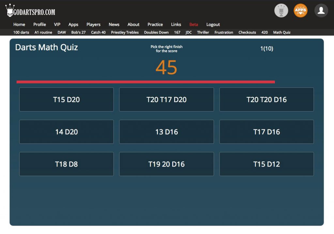Click Logout in the navigation bar
The image size is (334, 234).
pos(213,24)
